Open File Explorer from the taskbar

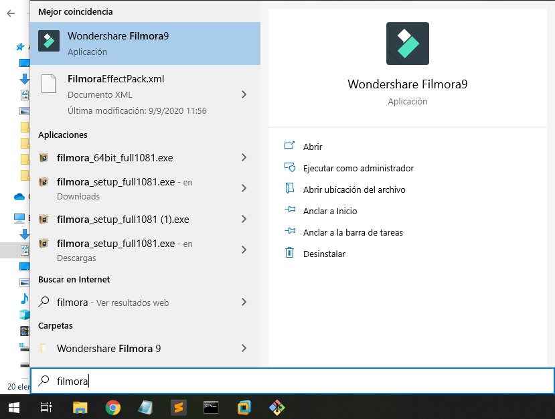pyautogui.click(x=80, y=408)
